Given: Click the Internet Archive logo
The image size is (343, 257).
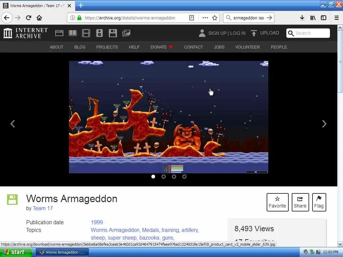Looking at the screenshot, I should (x=25, y=33).
